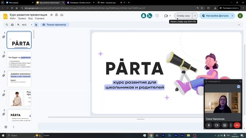246x138 pixels.
Task: Open more options dots in Meet popup
Action: point(231,125)
